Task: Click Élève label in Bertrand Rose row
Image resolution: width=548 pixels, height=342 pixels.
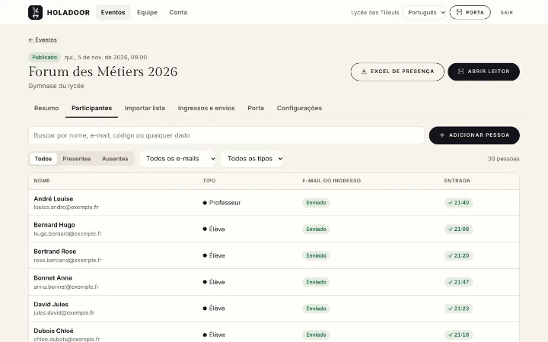Action: click(x=217, y=256)
